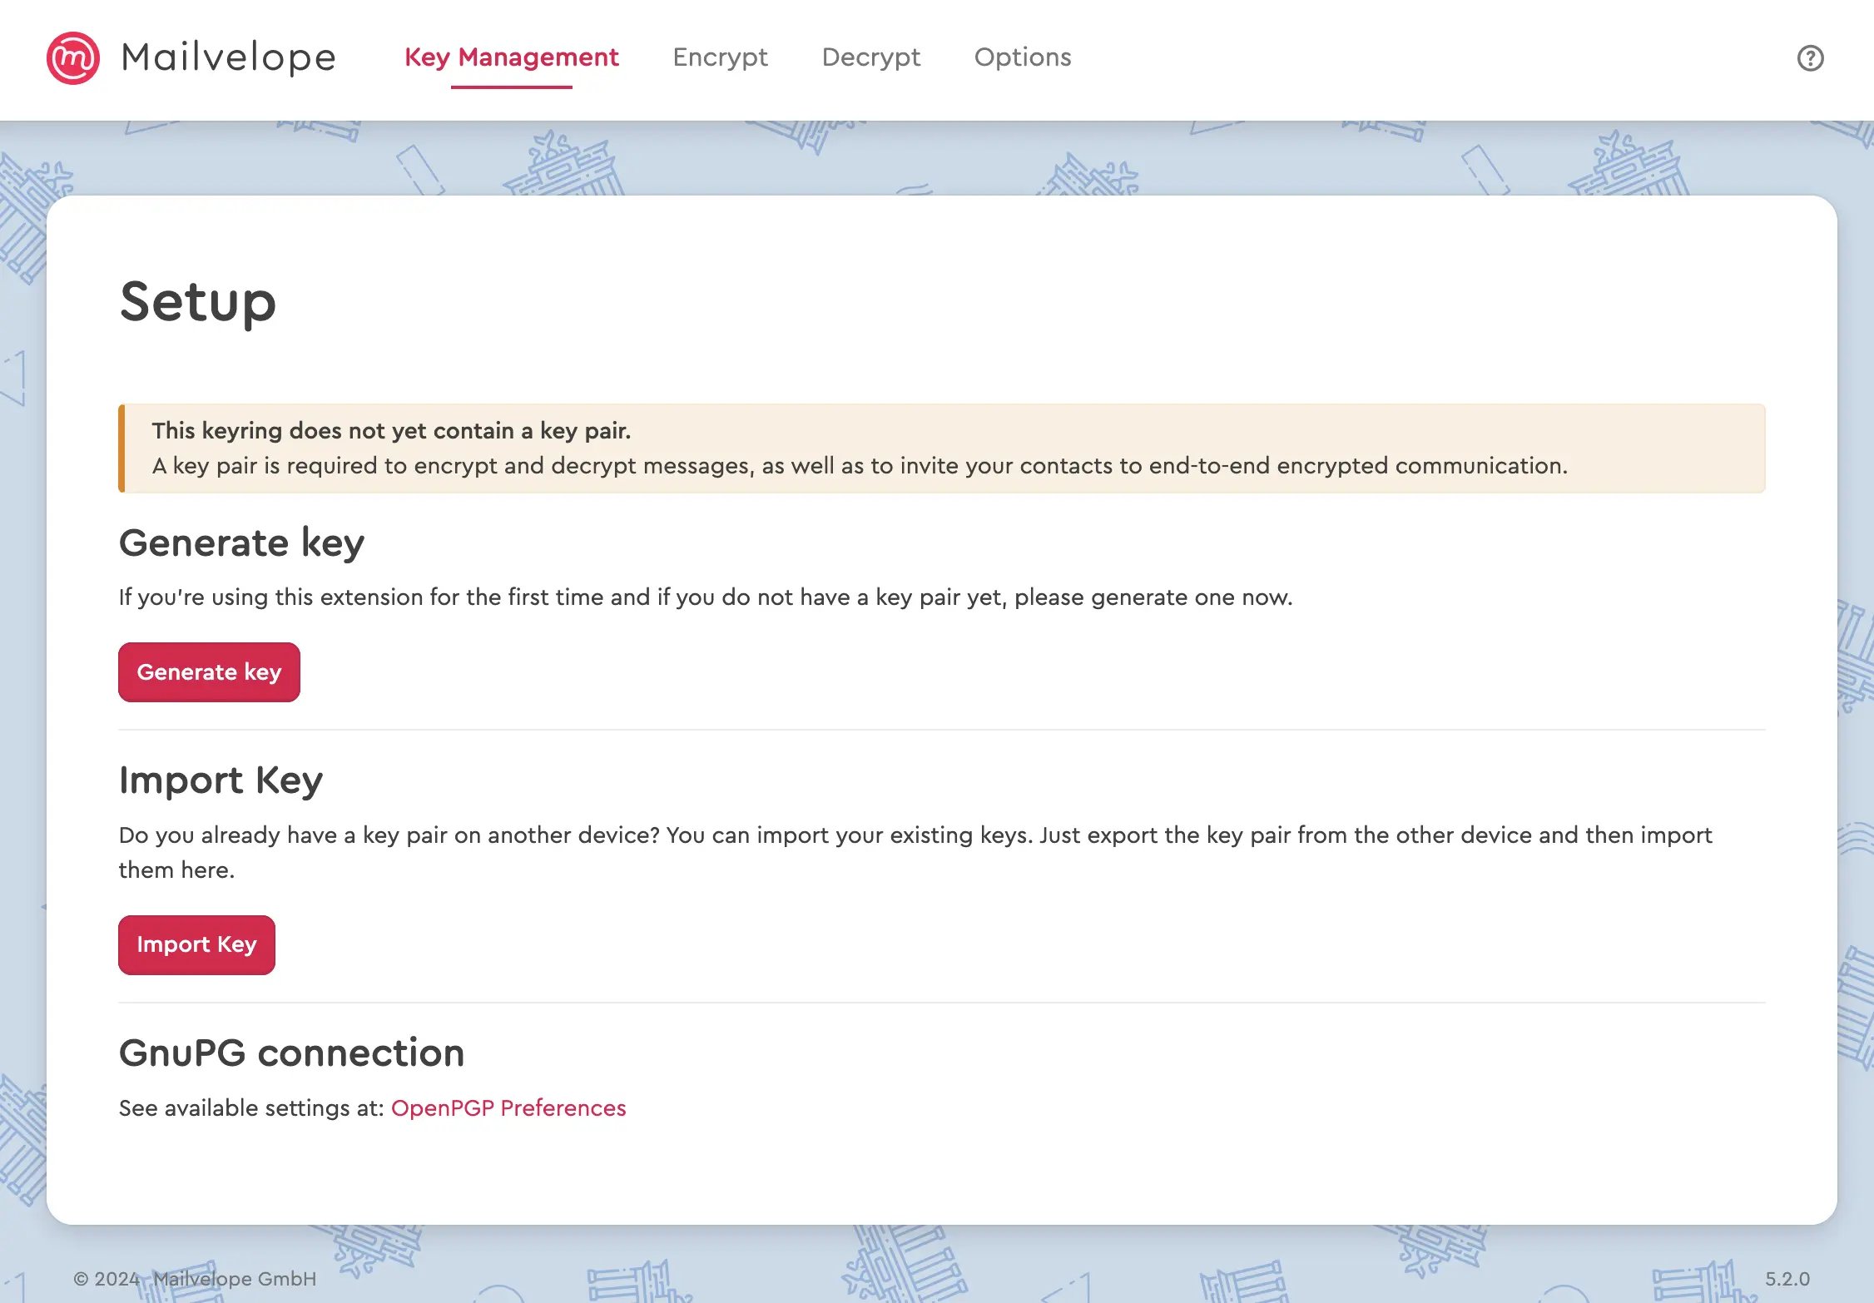Click the Setup page heading

pos(197,303)
